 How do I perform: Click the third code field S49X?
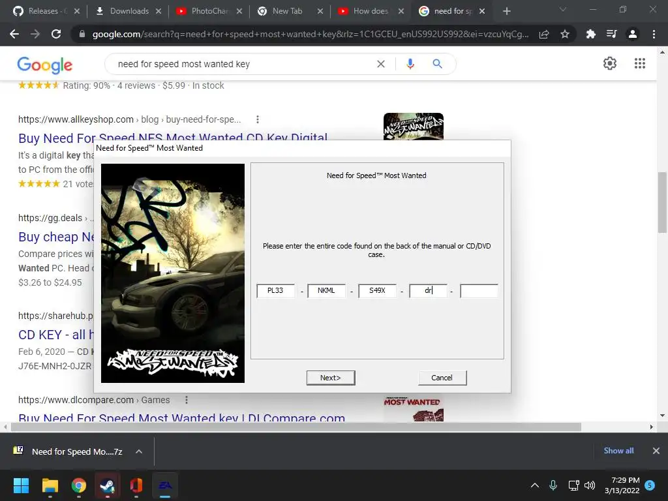point(377,290)
